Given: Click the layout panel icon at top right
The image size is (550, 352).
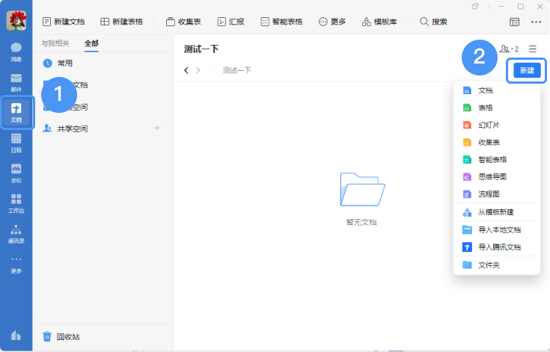Looking at the screenshot, I should pos(514,22).
